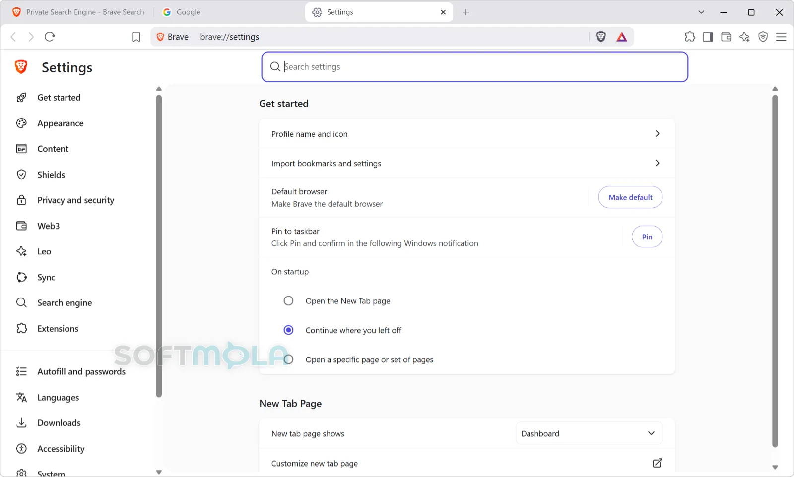Choose Open a specific page or set of pages

pyautogui.click(x=288, y=359)
